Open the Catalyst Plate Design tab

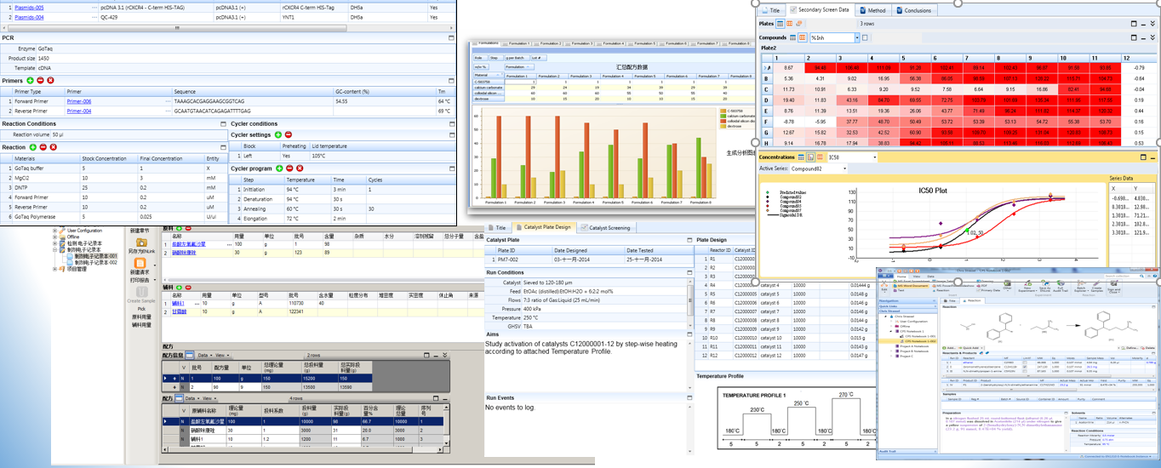(544, 227)
